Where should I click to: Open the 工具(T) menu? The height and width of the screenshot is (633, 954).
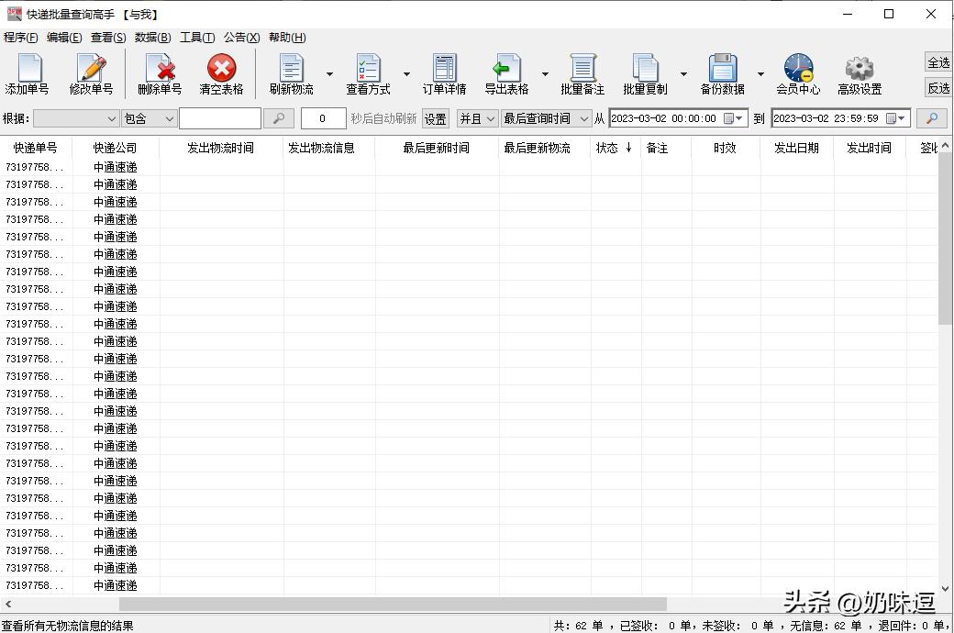[197, 38]
